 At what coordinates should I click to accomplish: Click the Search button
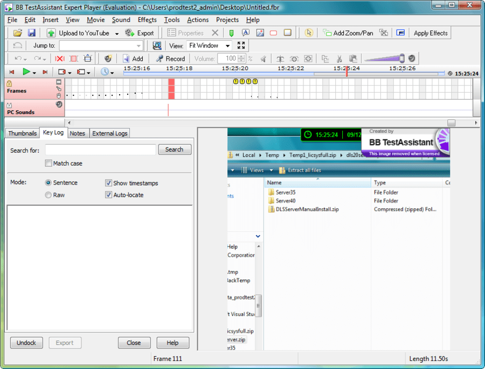coord(175,150)
